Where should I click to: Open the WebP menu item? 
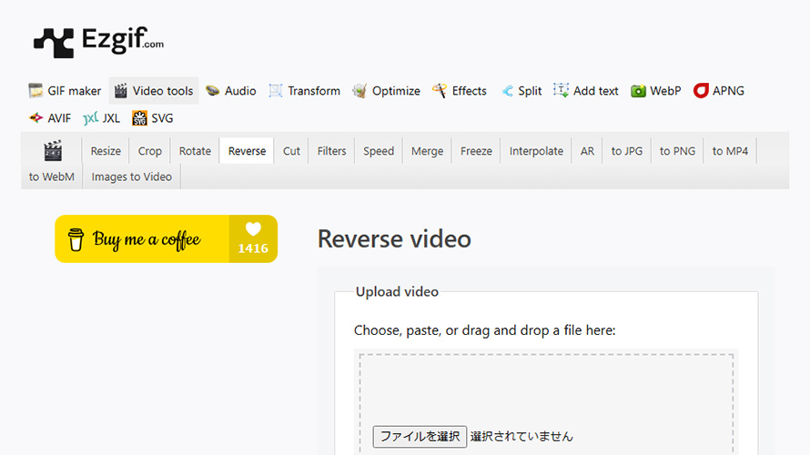[656, 91]
